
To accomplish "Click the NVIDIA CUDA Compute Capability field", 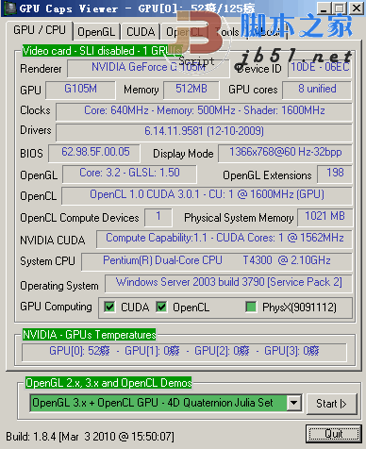I will click(x=225, y=239).
